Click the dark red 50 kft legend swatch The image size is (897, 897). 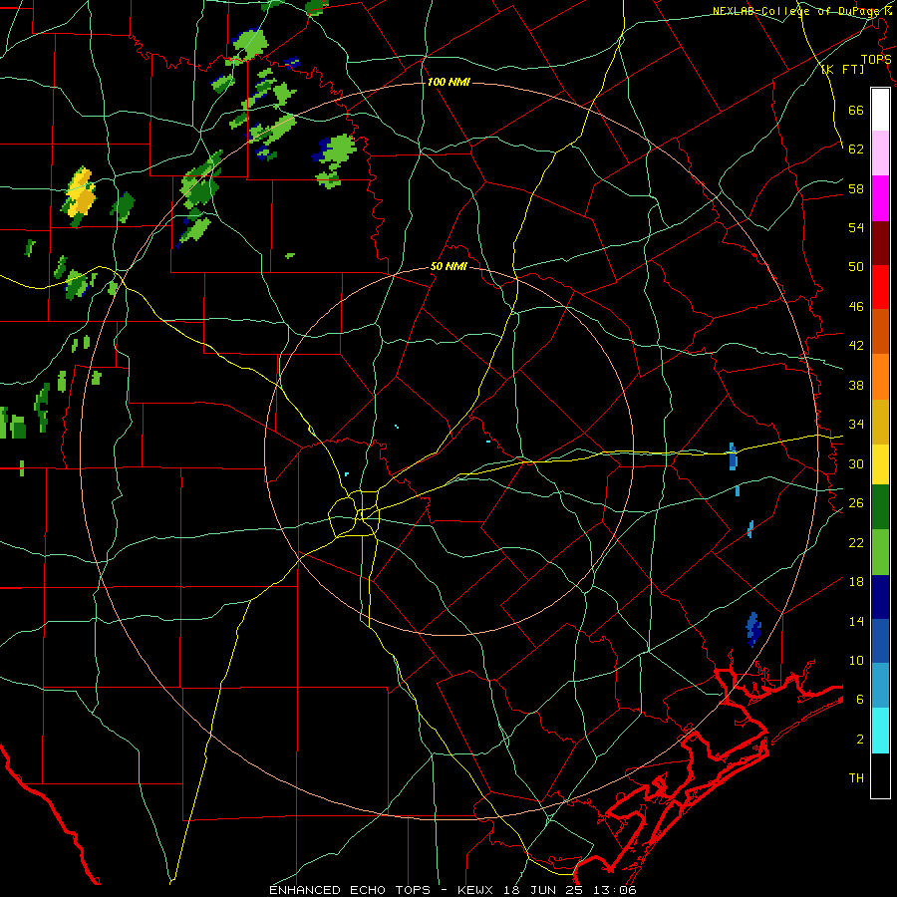click(x=880, y=243)
